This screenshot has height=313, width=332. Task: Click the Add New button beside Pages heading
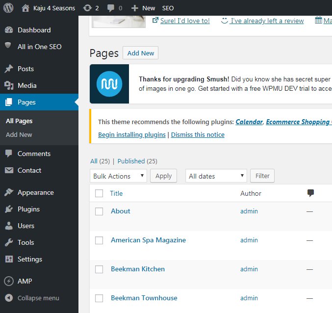click(x=140, y=53)
